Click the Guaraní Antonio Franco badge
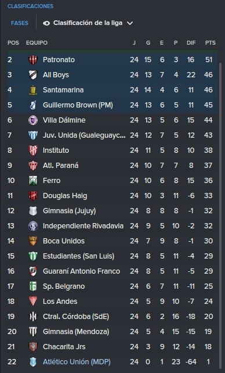Image resolution: width=225 pixels, height=373 pixels. coord(33,271)
